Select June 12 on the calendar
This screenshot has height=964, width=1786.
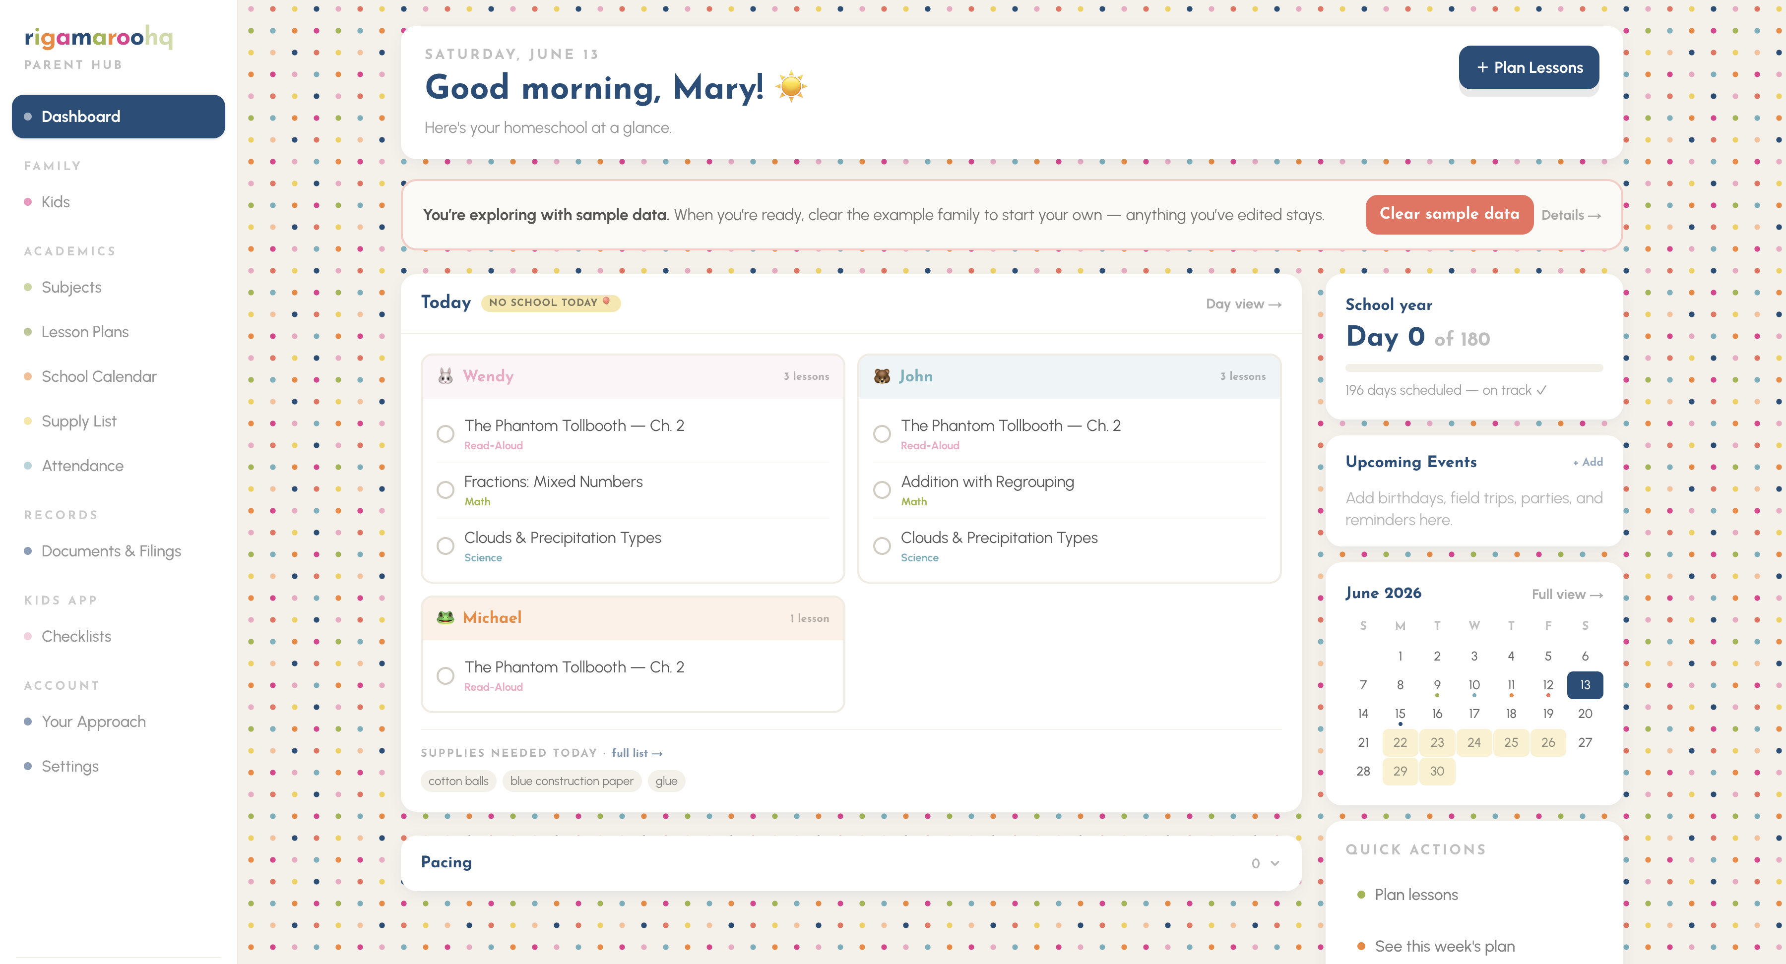click(x=1548, y=685)
